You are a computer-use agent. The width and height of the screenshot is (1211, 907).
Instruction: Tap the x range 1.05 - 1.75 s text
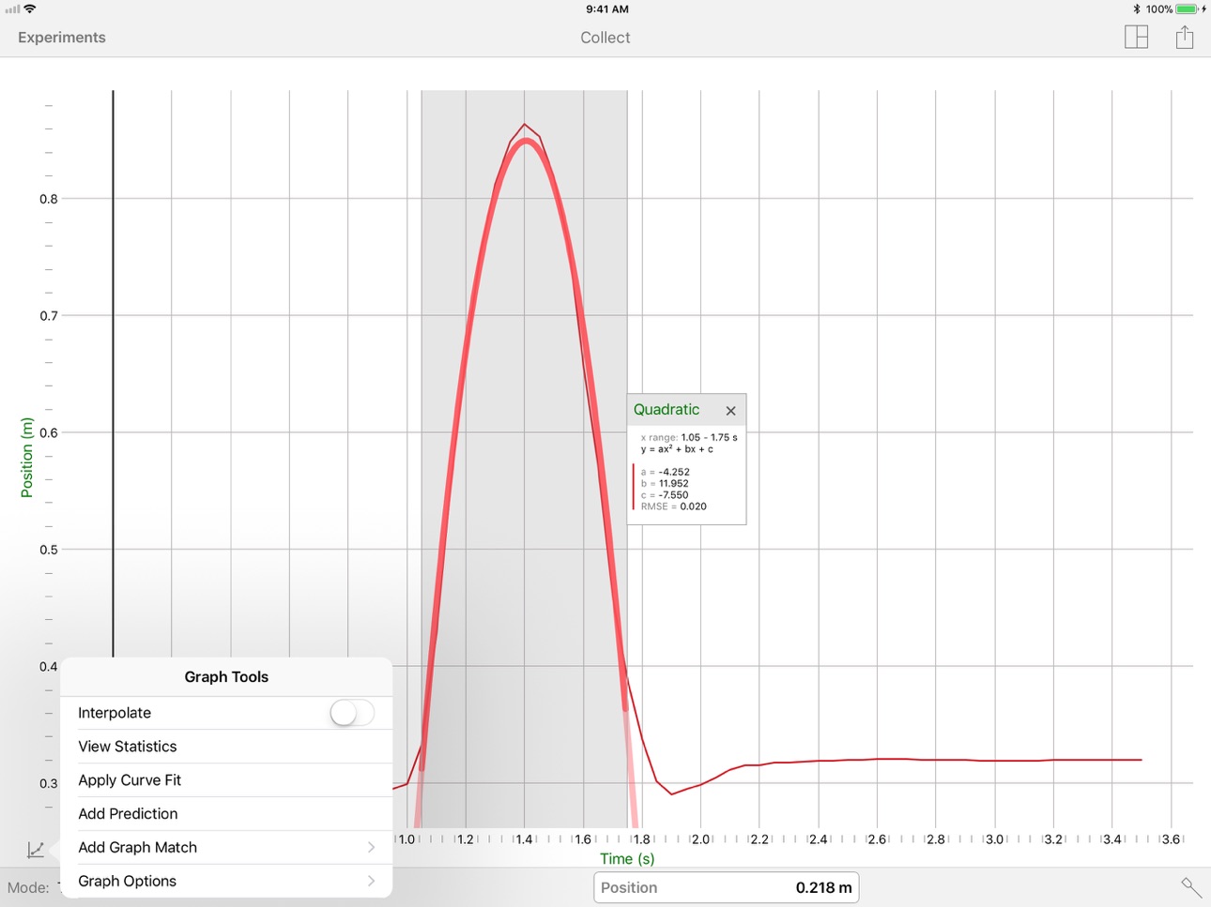[x=689, y=437]
